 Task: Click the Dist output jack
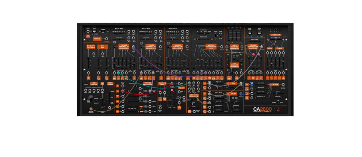[241, 83]
